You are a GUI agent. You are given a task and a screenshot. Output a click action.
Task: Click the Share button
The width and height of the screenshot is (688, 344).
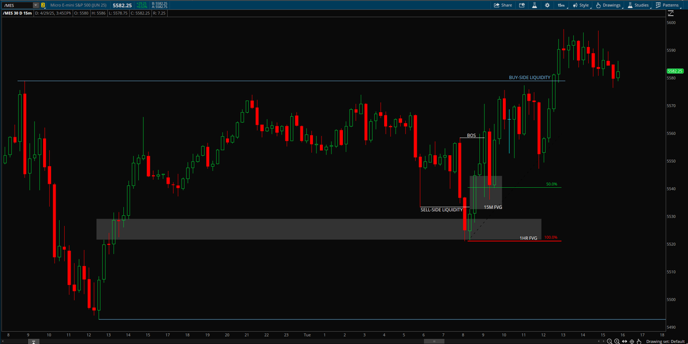[503, 5]
